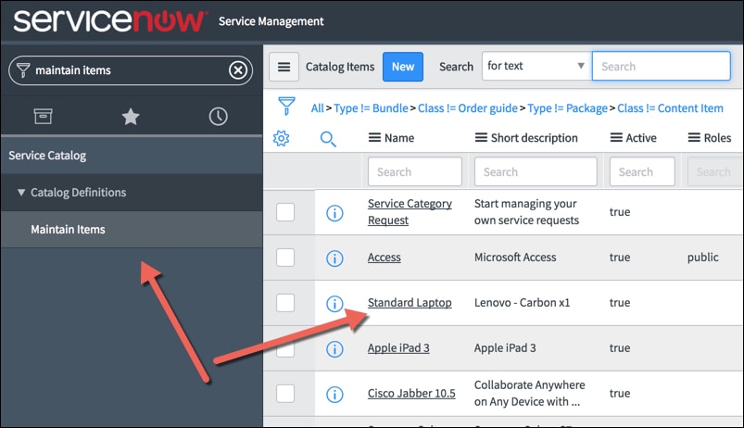The image size is (744, 428).
Task: Select the Cisco Jabber 10.5 row checkbox
Action: pyautogui.click(x=285, y=394)
